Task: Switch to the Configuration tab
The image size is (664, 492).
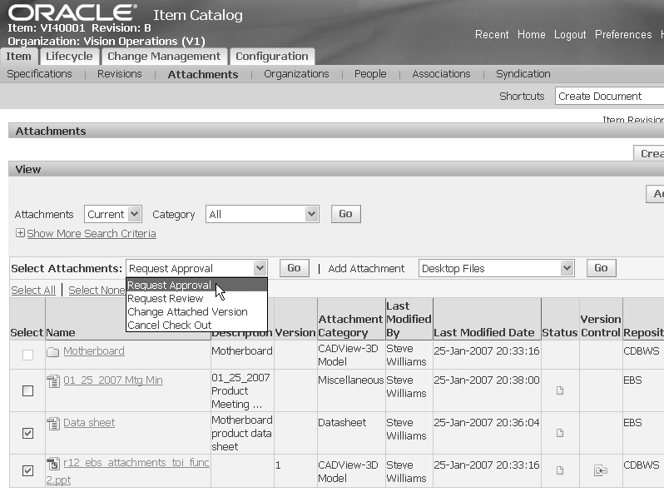Action: point(272,57)
